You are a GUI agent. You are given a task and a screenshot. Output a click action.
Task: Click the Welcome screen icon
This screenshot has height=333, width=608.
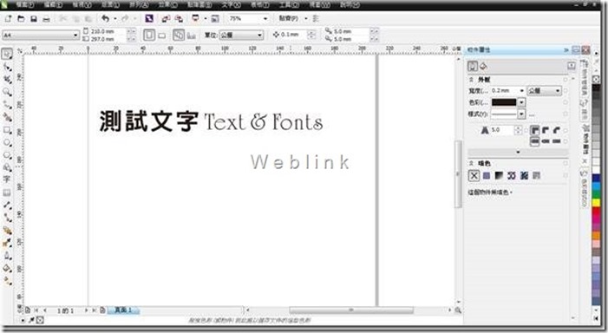(215, 18)
